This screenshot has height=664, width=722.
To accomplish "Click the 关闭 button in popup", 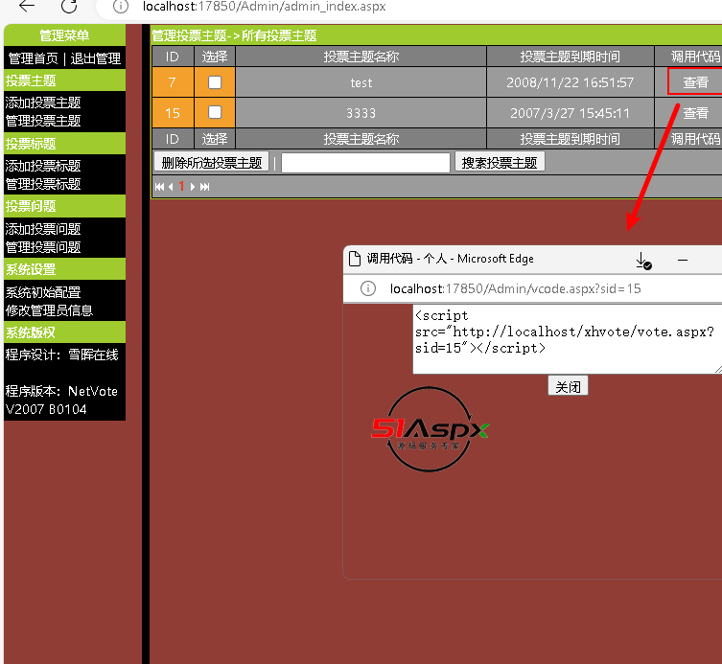I will point(568,386).
